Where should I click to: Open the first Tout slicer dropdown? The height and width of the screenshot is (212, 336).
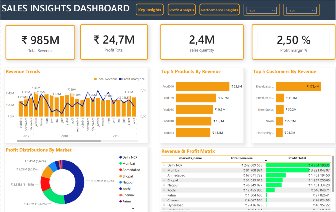pos(262,11)
